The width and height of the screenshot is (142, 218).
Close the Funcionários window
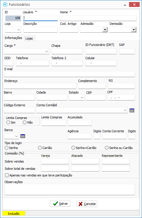[134, 4]
